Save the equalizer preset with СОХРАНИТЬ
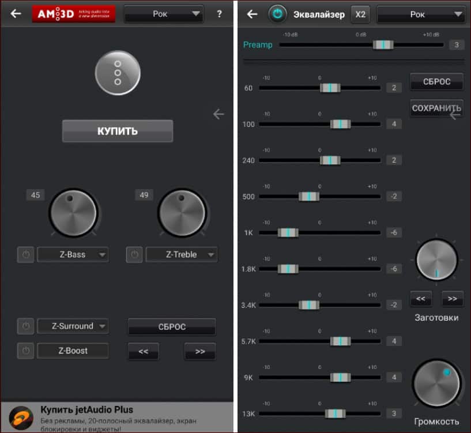471x433 pixels. coord(436,108)
